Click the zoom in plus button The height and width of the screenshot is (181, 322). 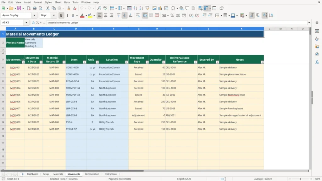coord(311,179)
